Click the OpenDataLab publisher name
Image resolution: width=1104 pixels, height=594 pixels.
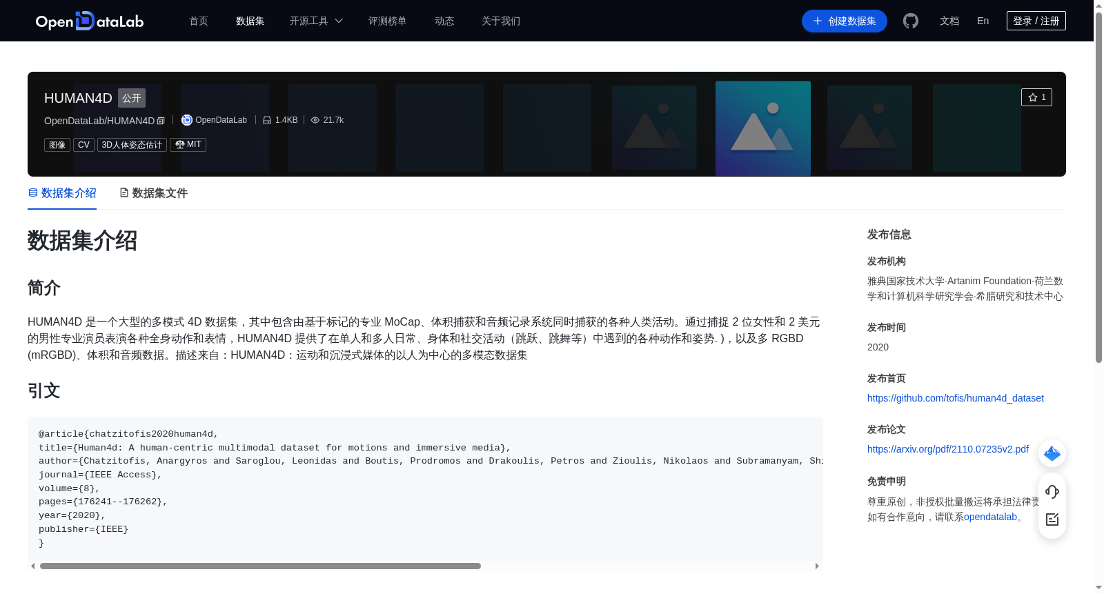(x=221, y=120)
